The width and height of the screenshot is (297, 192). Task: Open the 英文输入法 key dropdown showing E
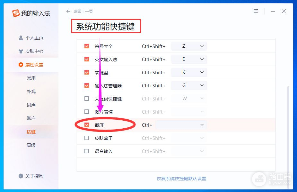click(189, 59)
